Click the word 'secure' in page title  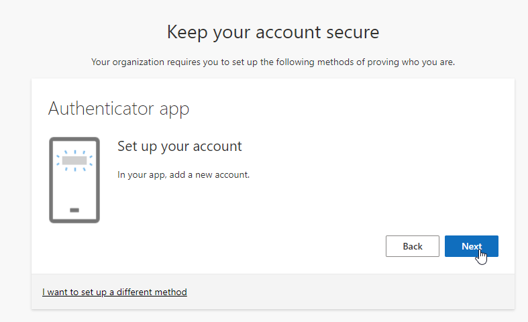352,32
